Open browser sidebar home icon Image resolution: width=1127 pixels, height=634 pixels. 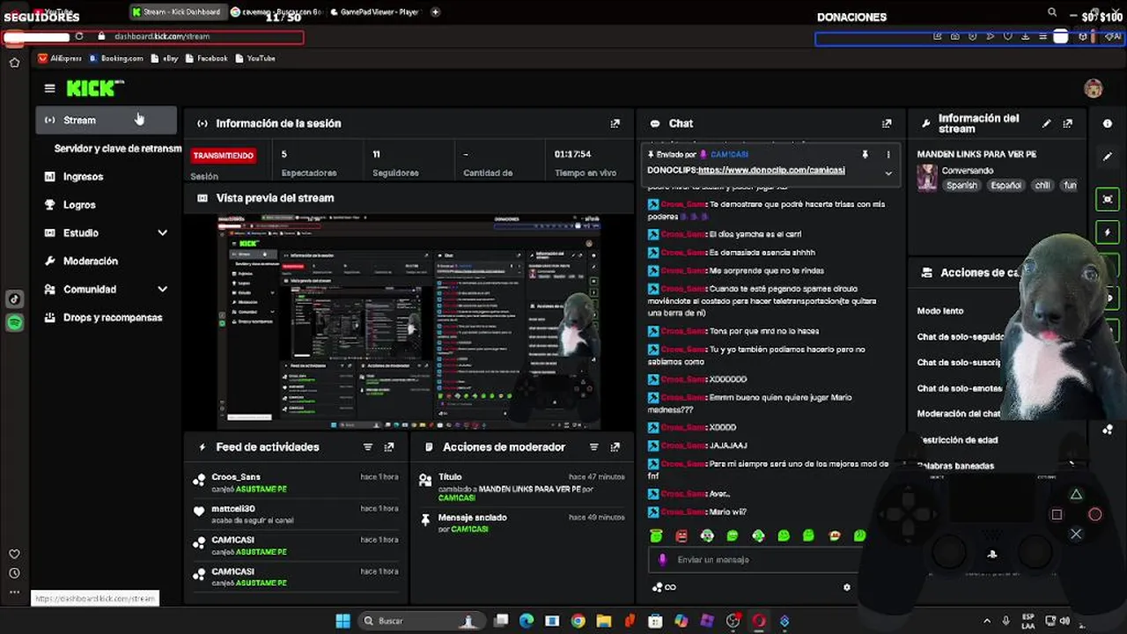[14, 63]
